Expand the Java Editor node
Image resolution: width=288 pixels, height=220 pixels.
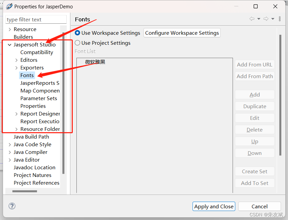point(10,160)
